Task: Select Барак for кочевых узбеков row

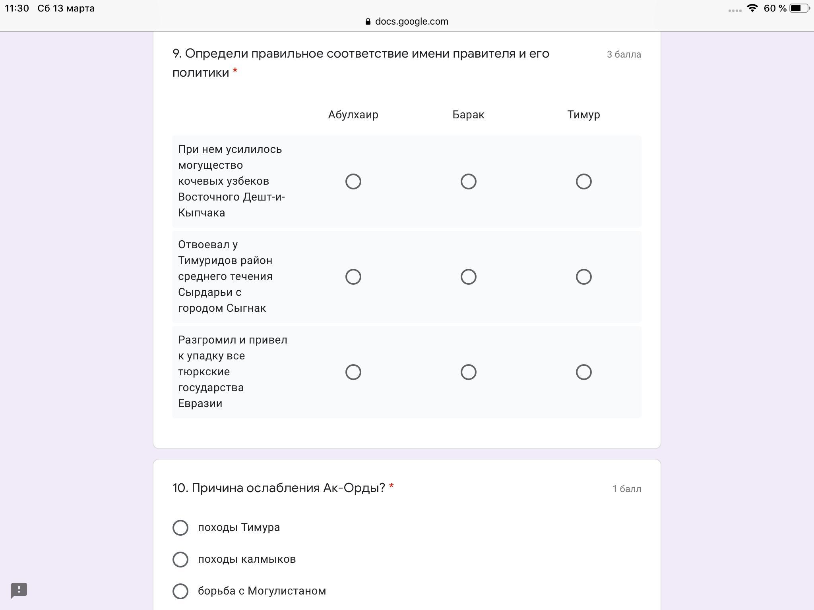Action: pos(468,181)
